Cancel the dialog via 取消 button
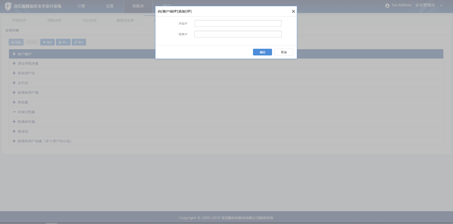453x224 pixels. click(x=284, y=52)
